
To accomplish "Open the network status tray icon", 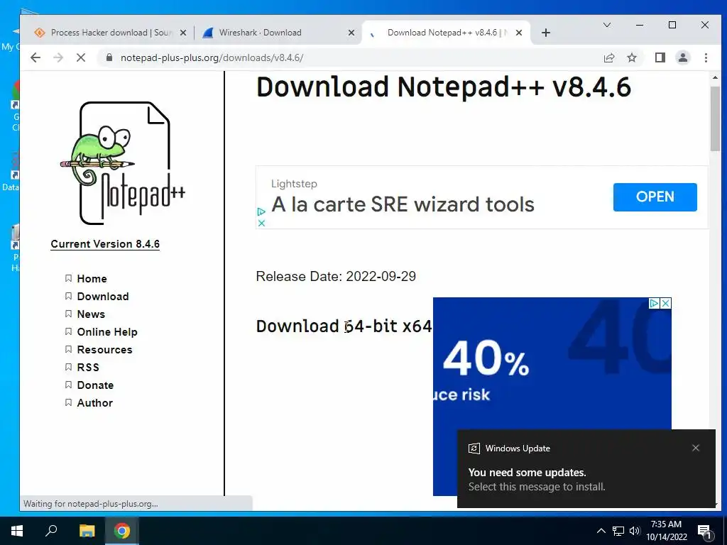I will 618,531.
